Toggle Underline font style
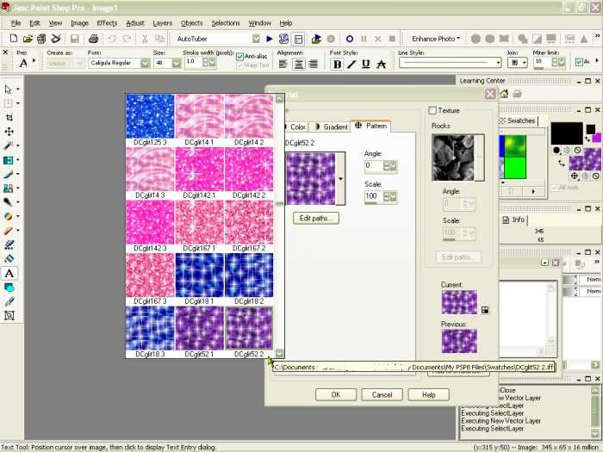603x452 pixels. [366, 65]
